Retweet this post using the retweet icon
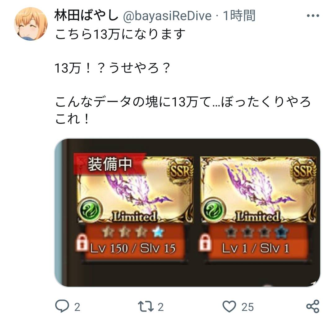Image resolution: width=335 pixels, height=323 pixels. (x=146, y=307)
